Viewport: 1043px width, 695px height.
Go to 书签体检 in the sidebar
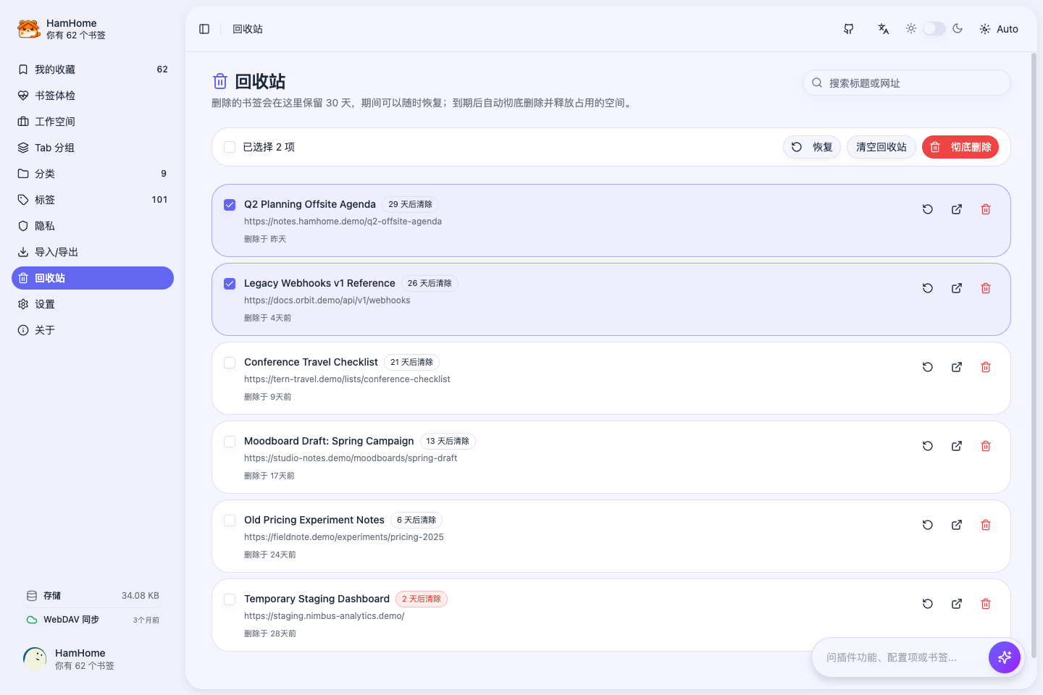pos(93,96)
